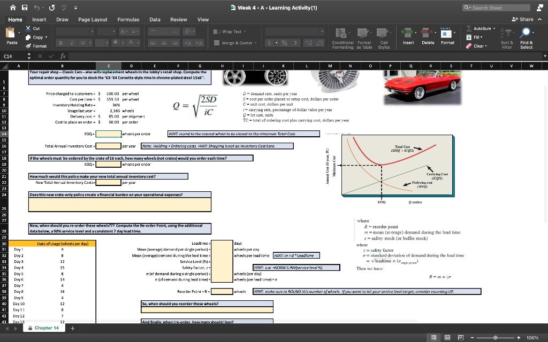
Task: Click the Share button
Action: 524,19
